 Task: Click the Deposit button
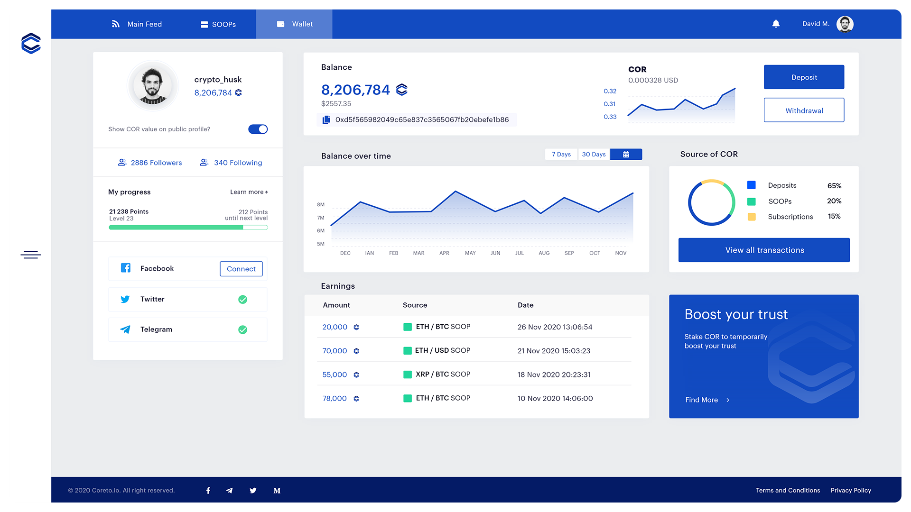click(804, 77)
